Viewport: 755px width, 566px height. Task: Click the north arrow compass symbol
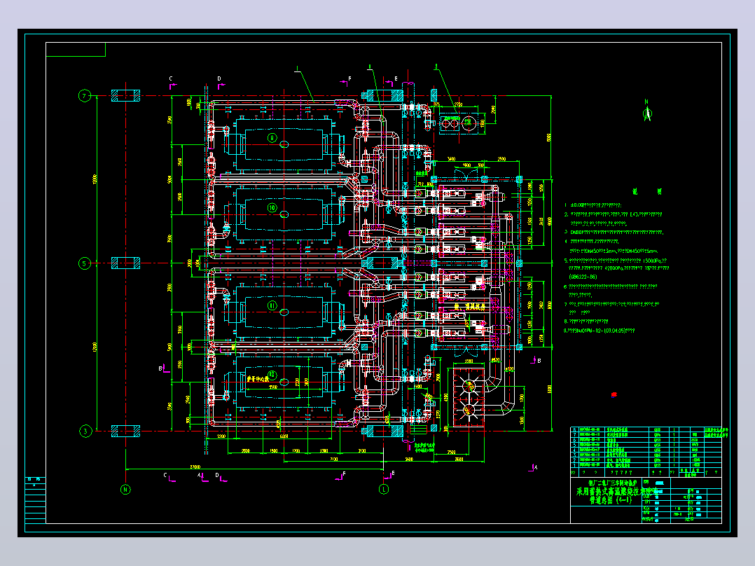tap(648, 113)
